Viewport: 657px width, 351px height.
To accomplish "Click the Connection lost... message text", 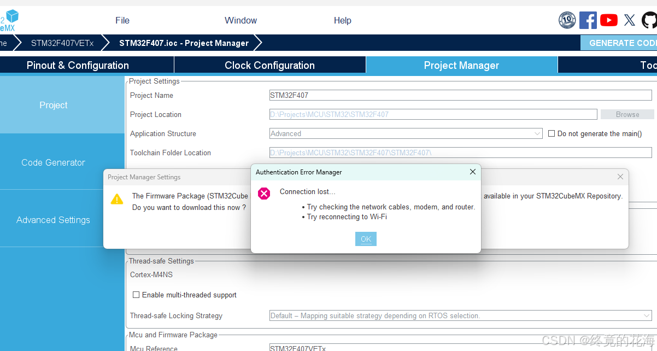I will pyautogui.click(x=308, y=191).
